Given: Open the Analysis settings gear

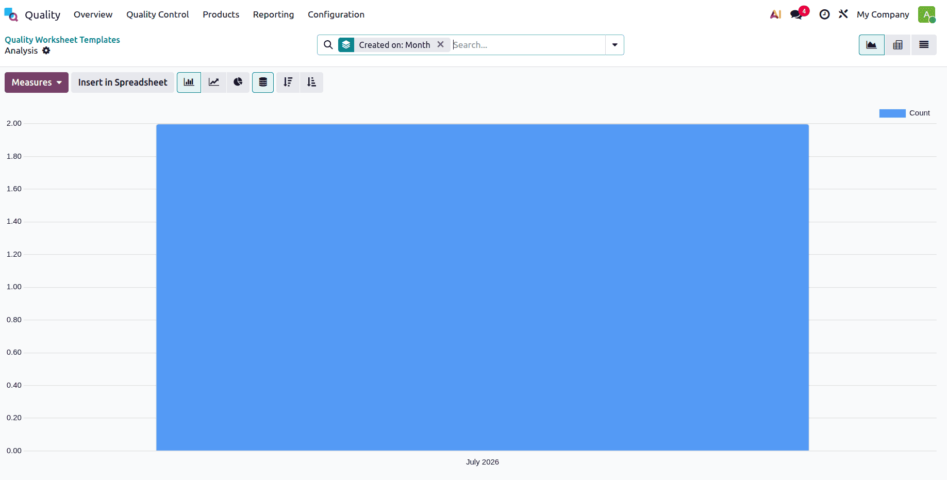Looking at the screenshot, I should (x=46, y=51).
